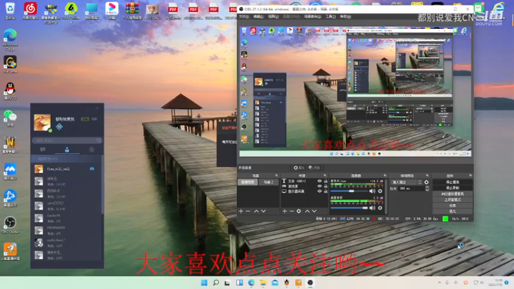This screenshot has width=514, height=289.
Task: Move selected source up in list
Action: point(307,211)
